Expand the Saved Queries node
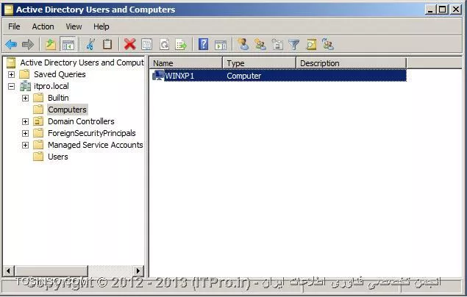467x297 pixels. pos(11,74)
